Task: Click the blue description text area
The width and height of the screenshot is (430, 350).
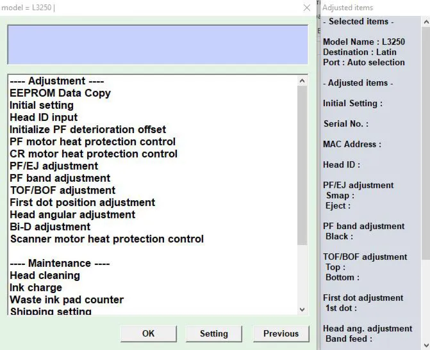Action: point(158,45)
